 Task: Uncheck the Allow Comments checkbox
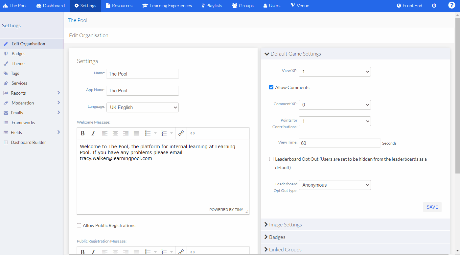click(x=271, y=87)
